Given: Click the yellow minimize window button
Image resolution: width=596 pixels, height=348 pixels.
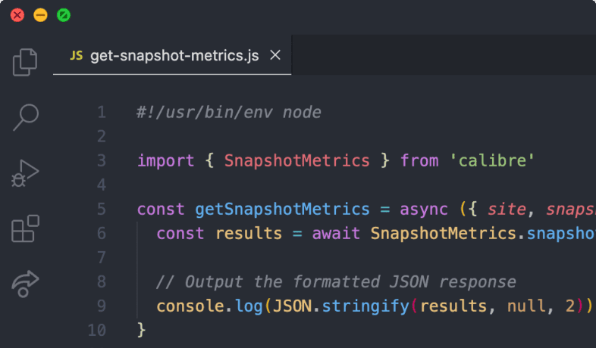Looking at the screenshot, I should [40, 14].
